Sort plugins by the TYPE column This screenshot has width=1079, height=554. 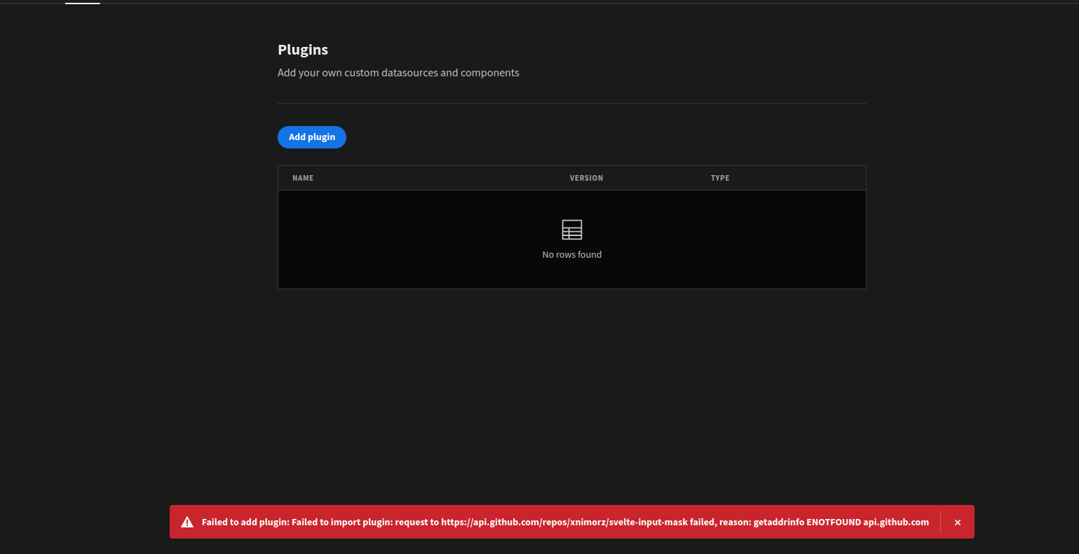tap(720, 178)
